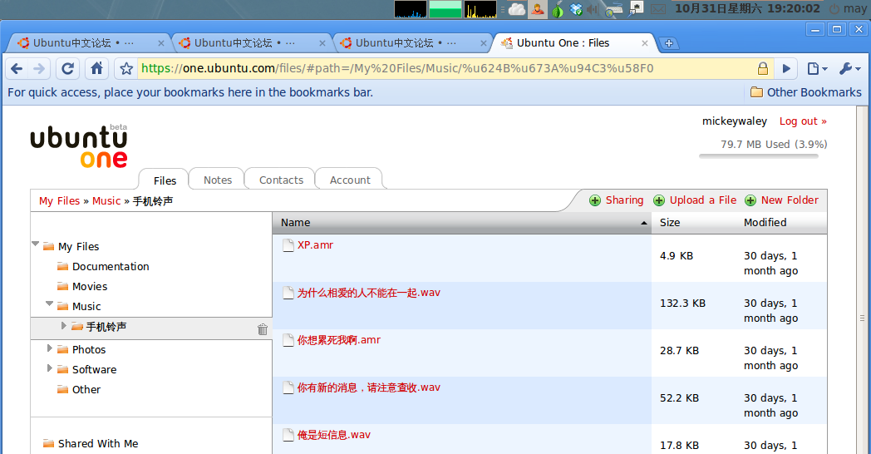The height and width of the screenshot is (454, 871).
Task: Go back using browser back arrow
Action: [17, 68]
